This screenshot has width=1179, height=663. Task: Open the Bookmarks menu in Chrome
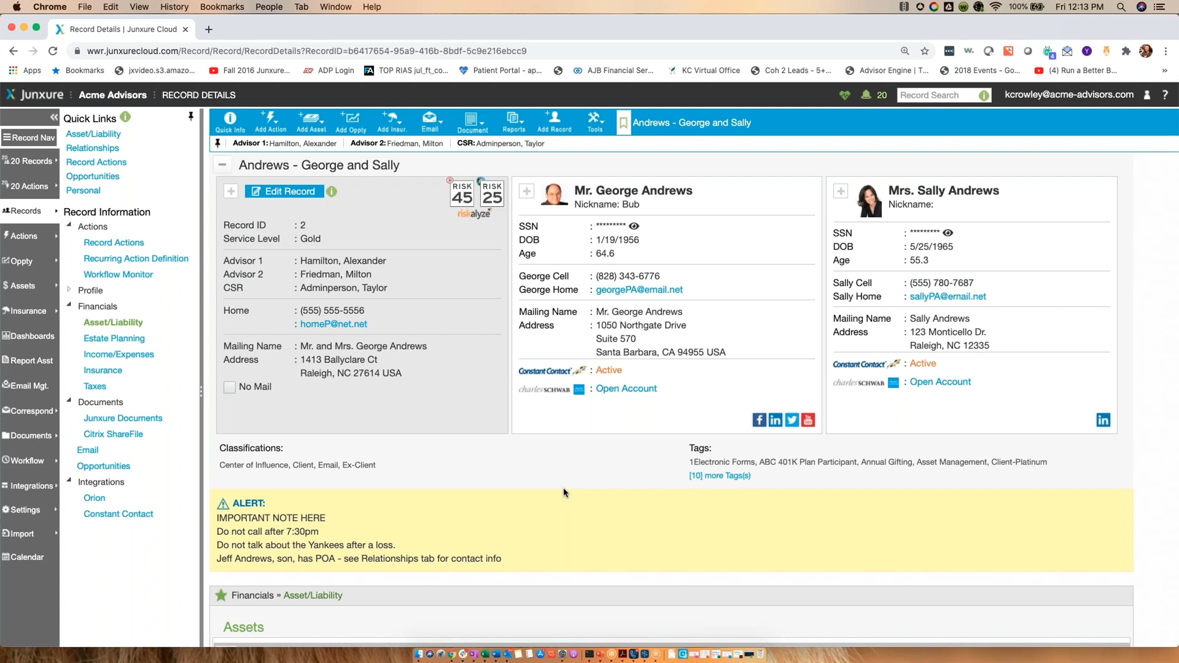(x=222, y=7)
